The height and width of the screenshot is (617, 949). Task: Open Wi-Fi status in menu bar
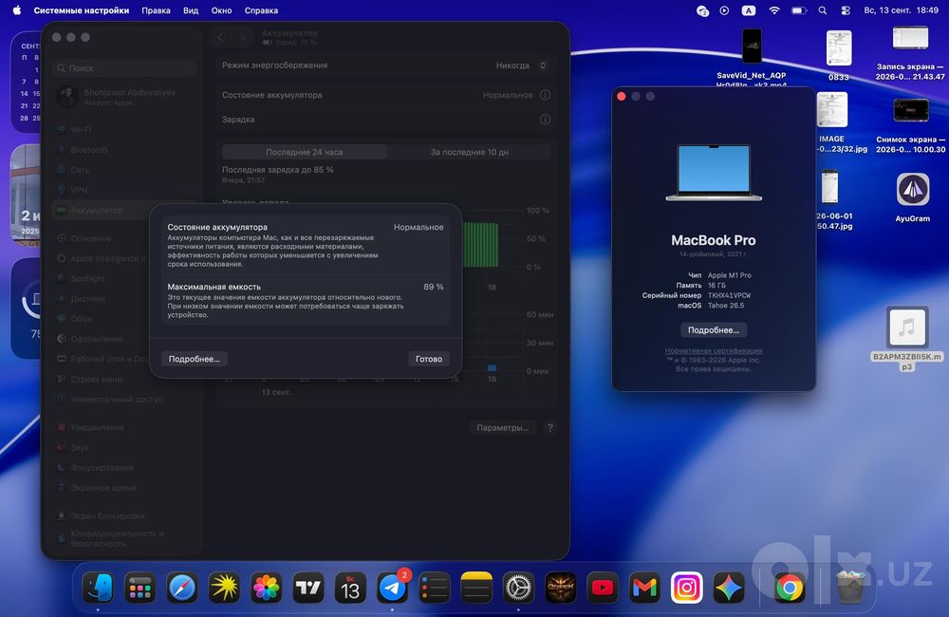coord(774,10)
